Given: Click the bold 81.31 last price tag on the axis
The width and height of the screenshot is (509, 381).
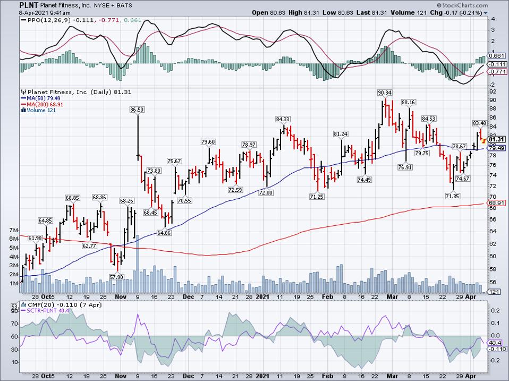Looking at the screenshot, I should (x=497, y=140).
